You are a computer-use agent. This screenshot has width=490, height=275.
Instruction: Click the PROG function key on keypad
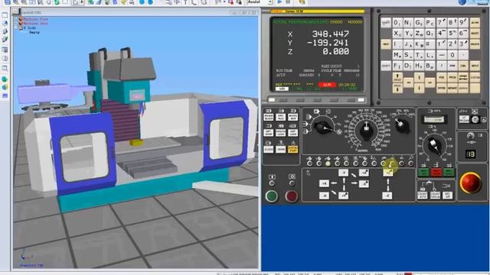point(452,77)
